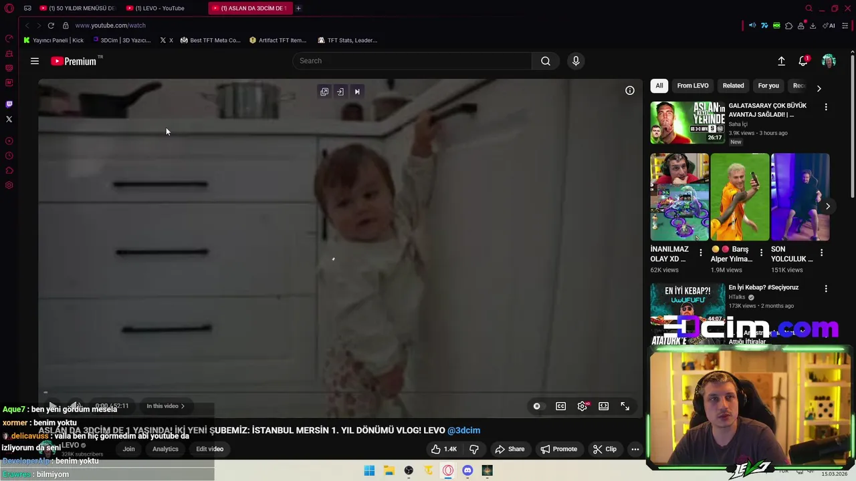Expand the 'In this video' chapters chevron
This screenshot has height=481, width=856.
pos(183,406)
